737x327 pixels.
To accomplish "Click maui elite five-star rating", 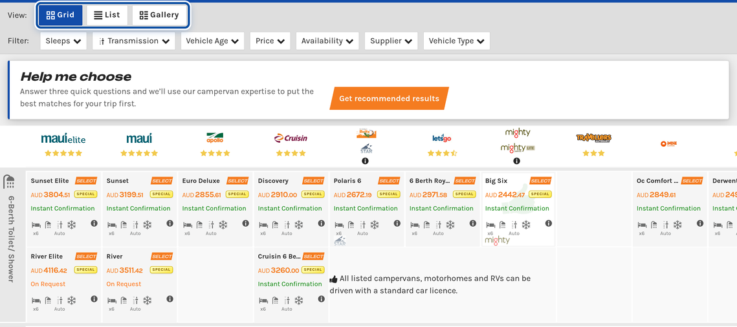I will click(x=63, y=153).
